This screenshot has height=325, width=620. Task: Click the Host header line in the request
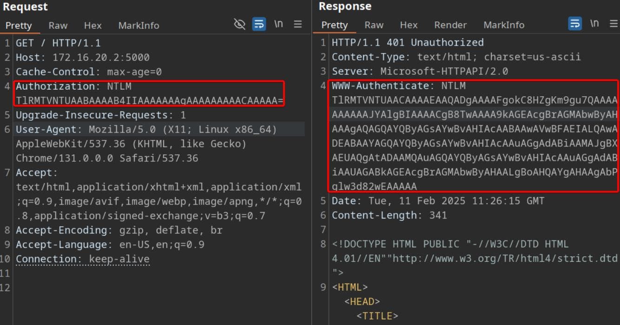tap(82, 58)
